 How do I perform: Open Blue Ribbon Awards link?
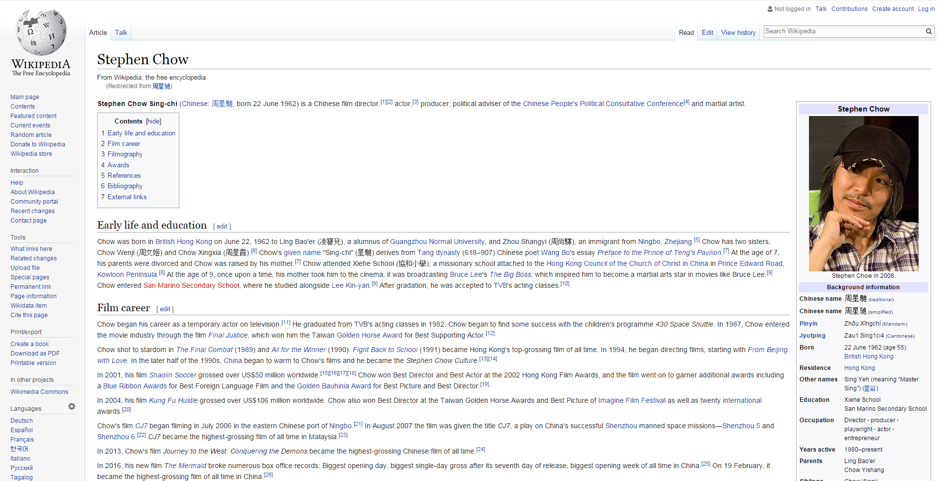[x=135, y=386]
